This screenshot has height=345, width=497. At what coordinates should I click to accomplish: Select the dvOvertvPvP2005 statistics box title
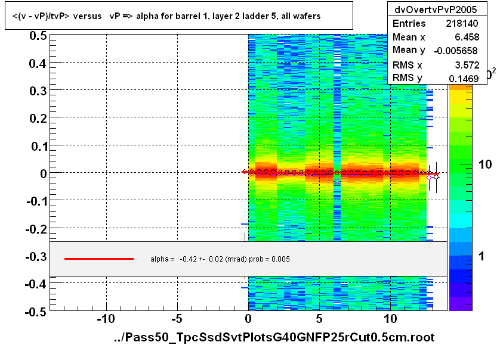436,10
